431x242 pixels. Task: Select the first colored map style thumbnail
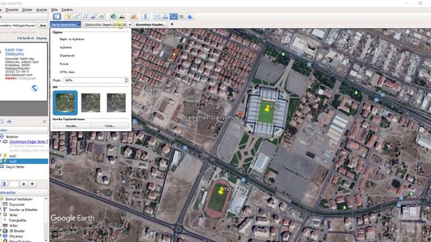[x=65, y=103]
